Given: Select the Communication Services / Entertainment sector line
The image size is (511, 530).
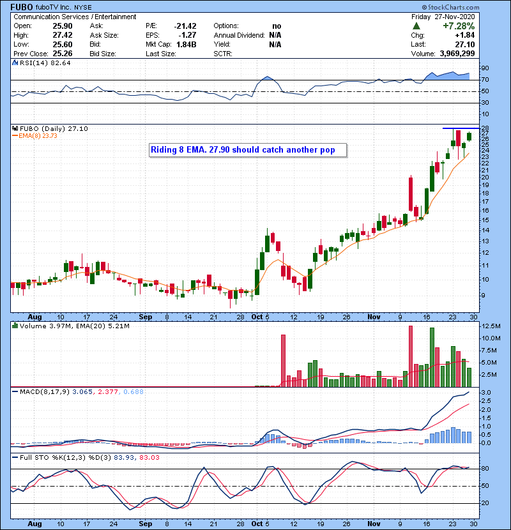Looking at the screenshot, I should pos(75,17).
